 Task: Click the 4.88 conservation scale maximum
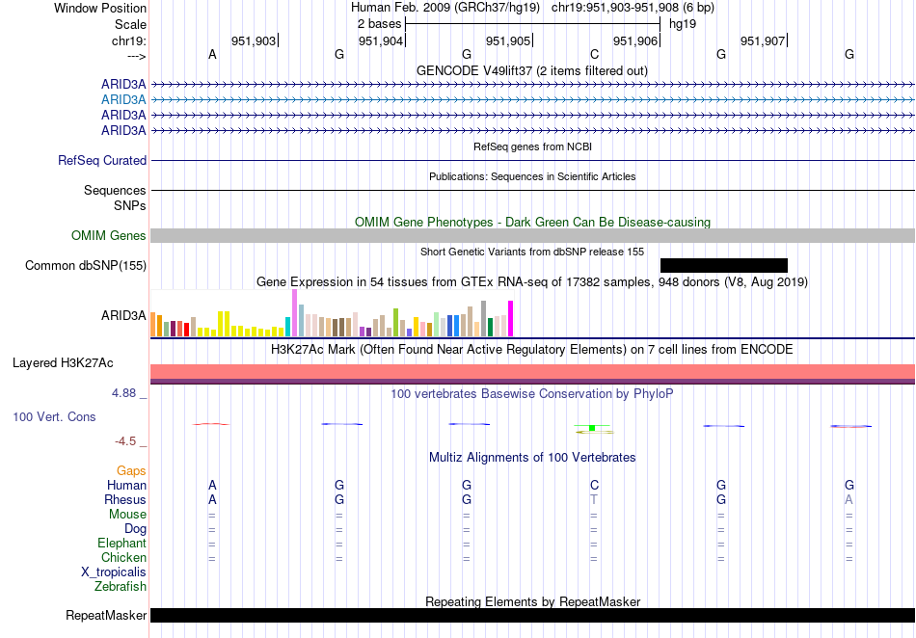click(x=123, y=393)
